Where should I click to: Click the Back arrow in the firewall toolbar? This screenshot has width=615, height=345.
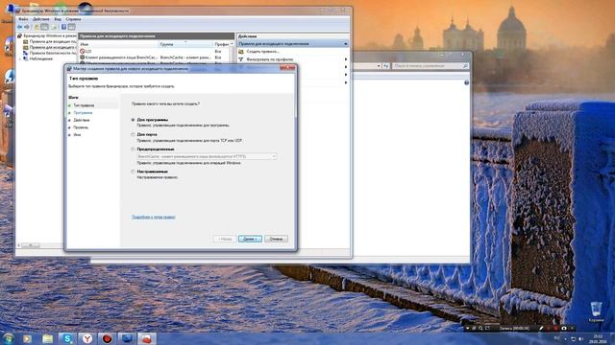pos(19,27)
